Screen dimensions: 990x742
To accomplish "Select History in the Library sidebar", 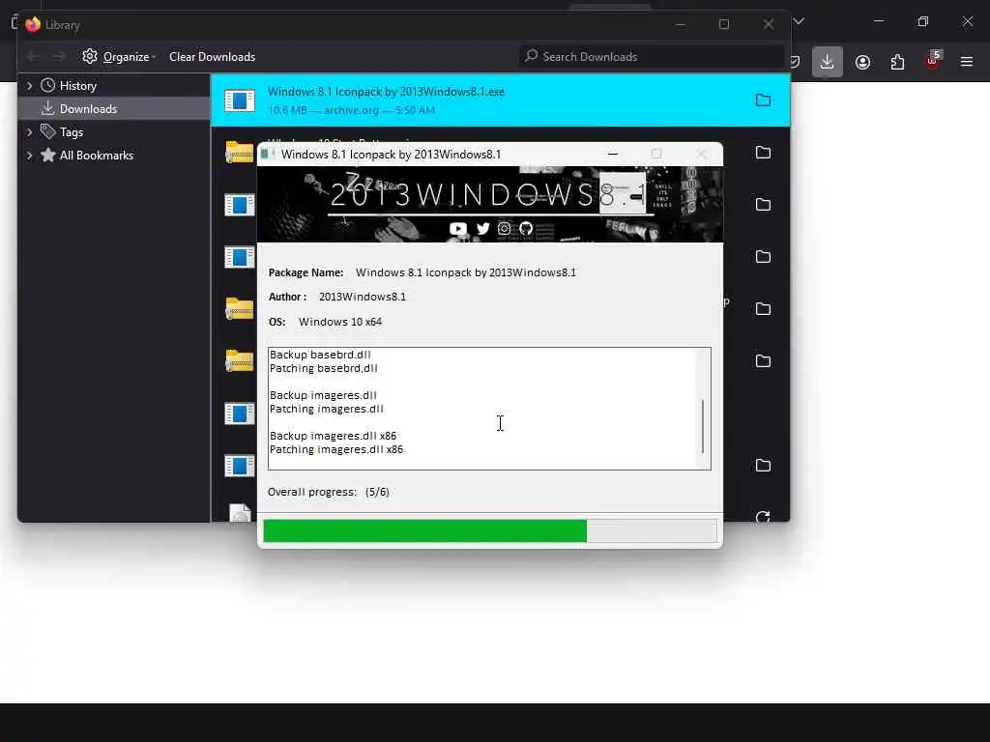I will point(77,86).
